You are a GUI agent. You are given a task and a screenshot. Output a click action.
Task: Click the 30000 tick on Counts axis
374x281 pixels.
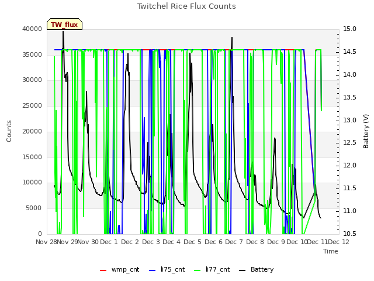coord(32,80)
